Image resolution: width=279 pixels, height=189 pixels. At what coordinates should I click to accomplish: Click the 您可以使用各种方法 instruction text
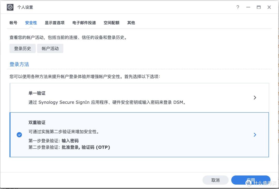[85, 76]
